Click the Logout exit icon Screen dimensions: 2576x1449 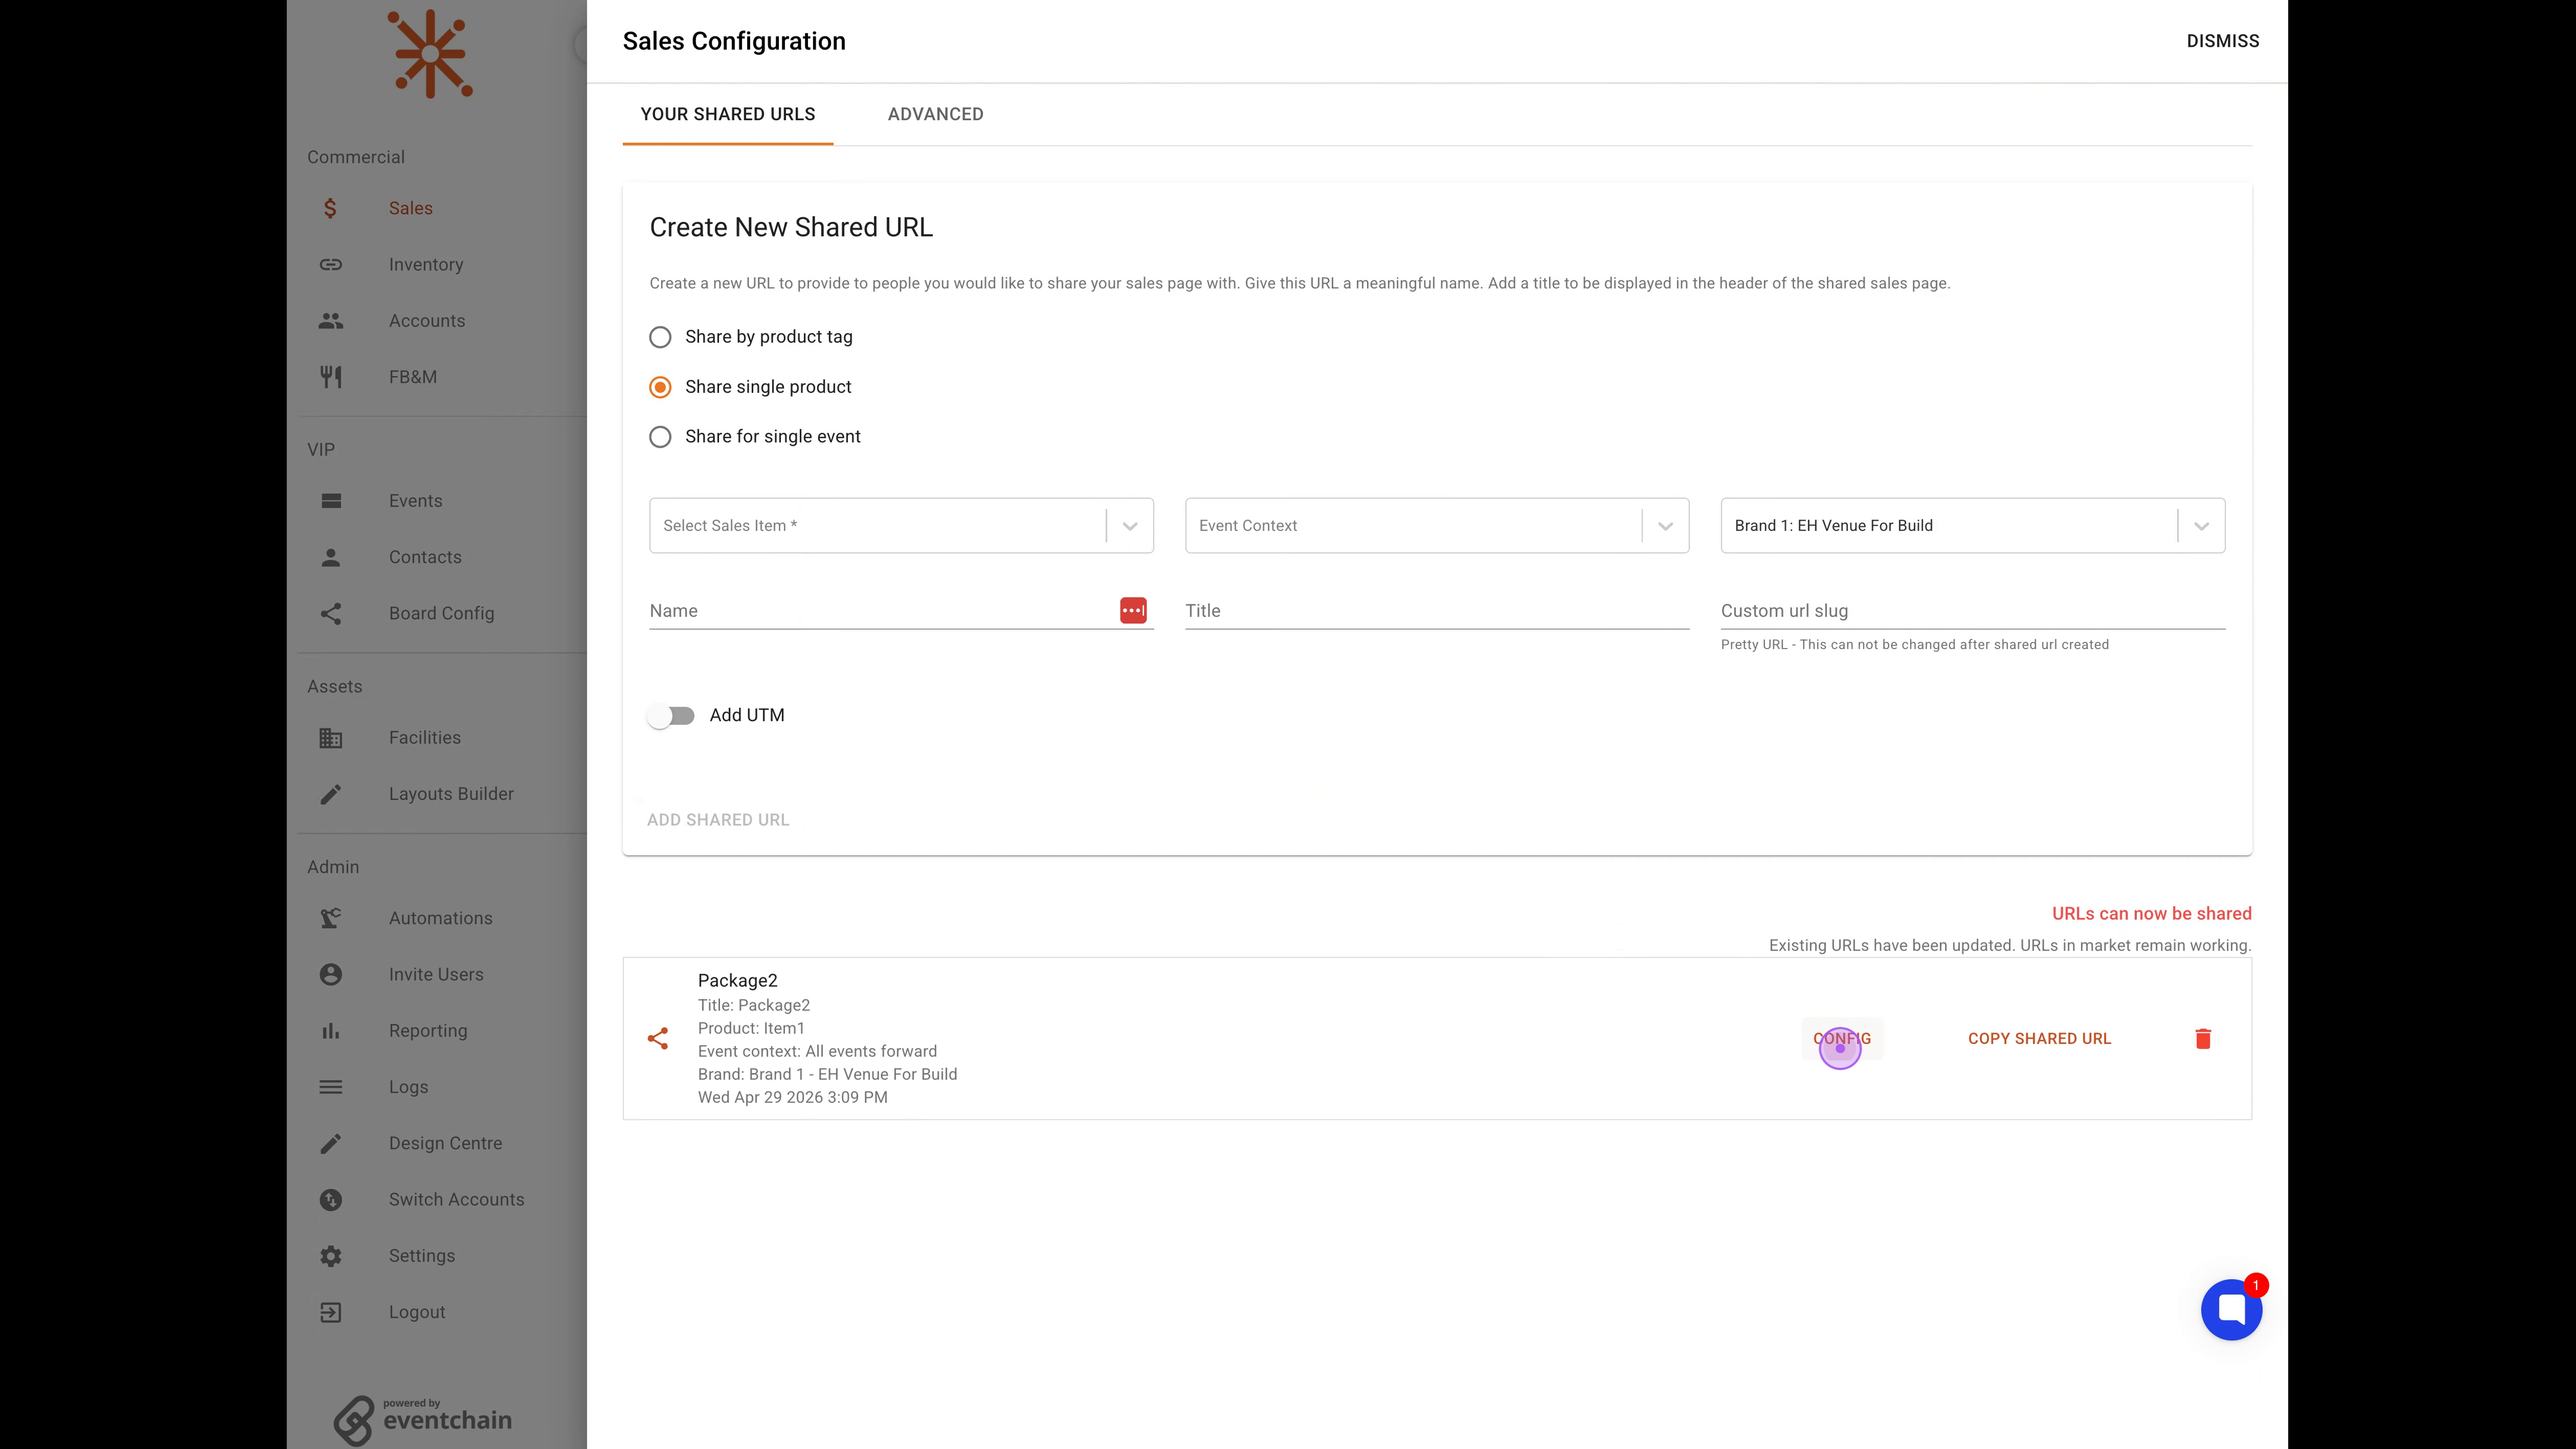pyautogui.click(x=331, y=1312)
